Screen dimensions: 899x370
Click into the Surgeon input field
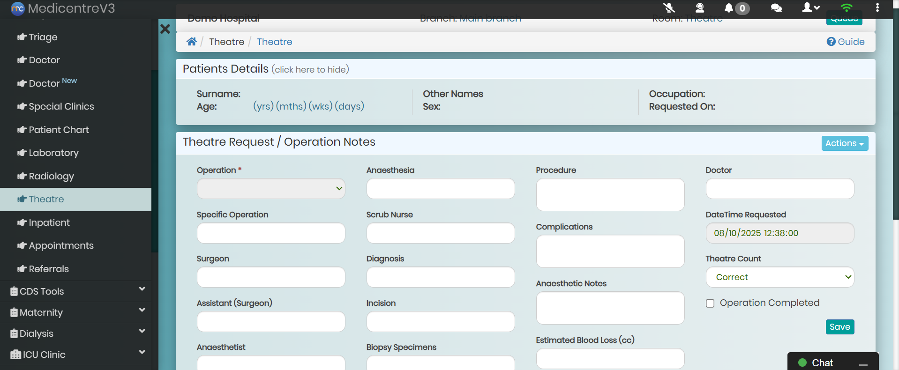(271, 277)
